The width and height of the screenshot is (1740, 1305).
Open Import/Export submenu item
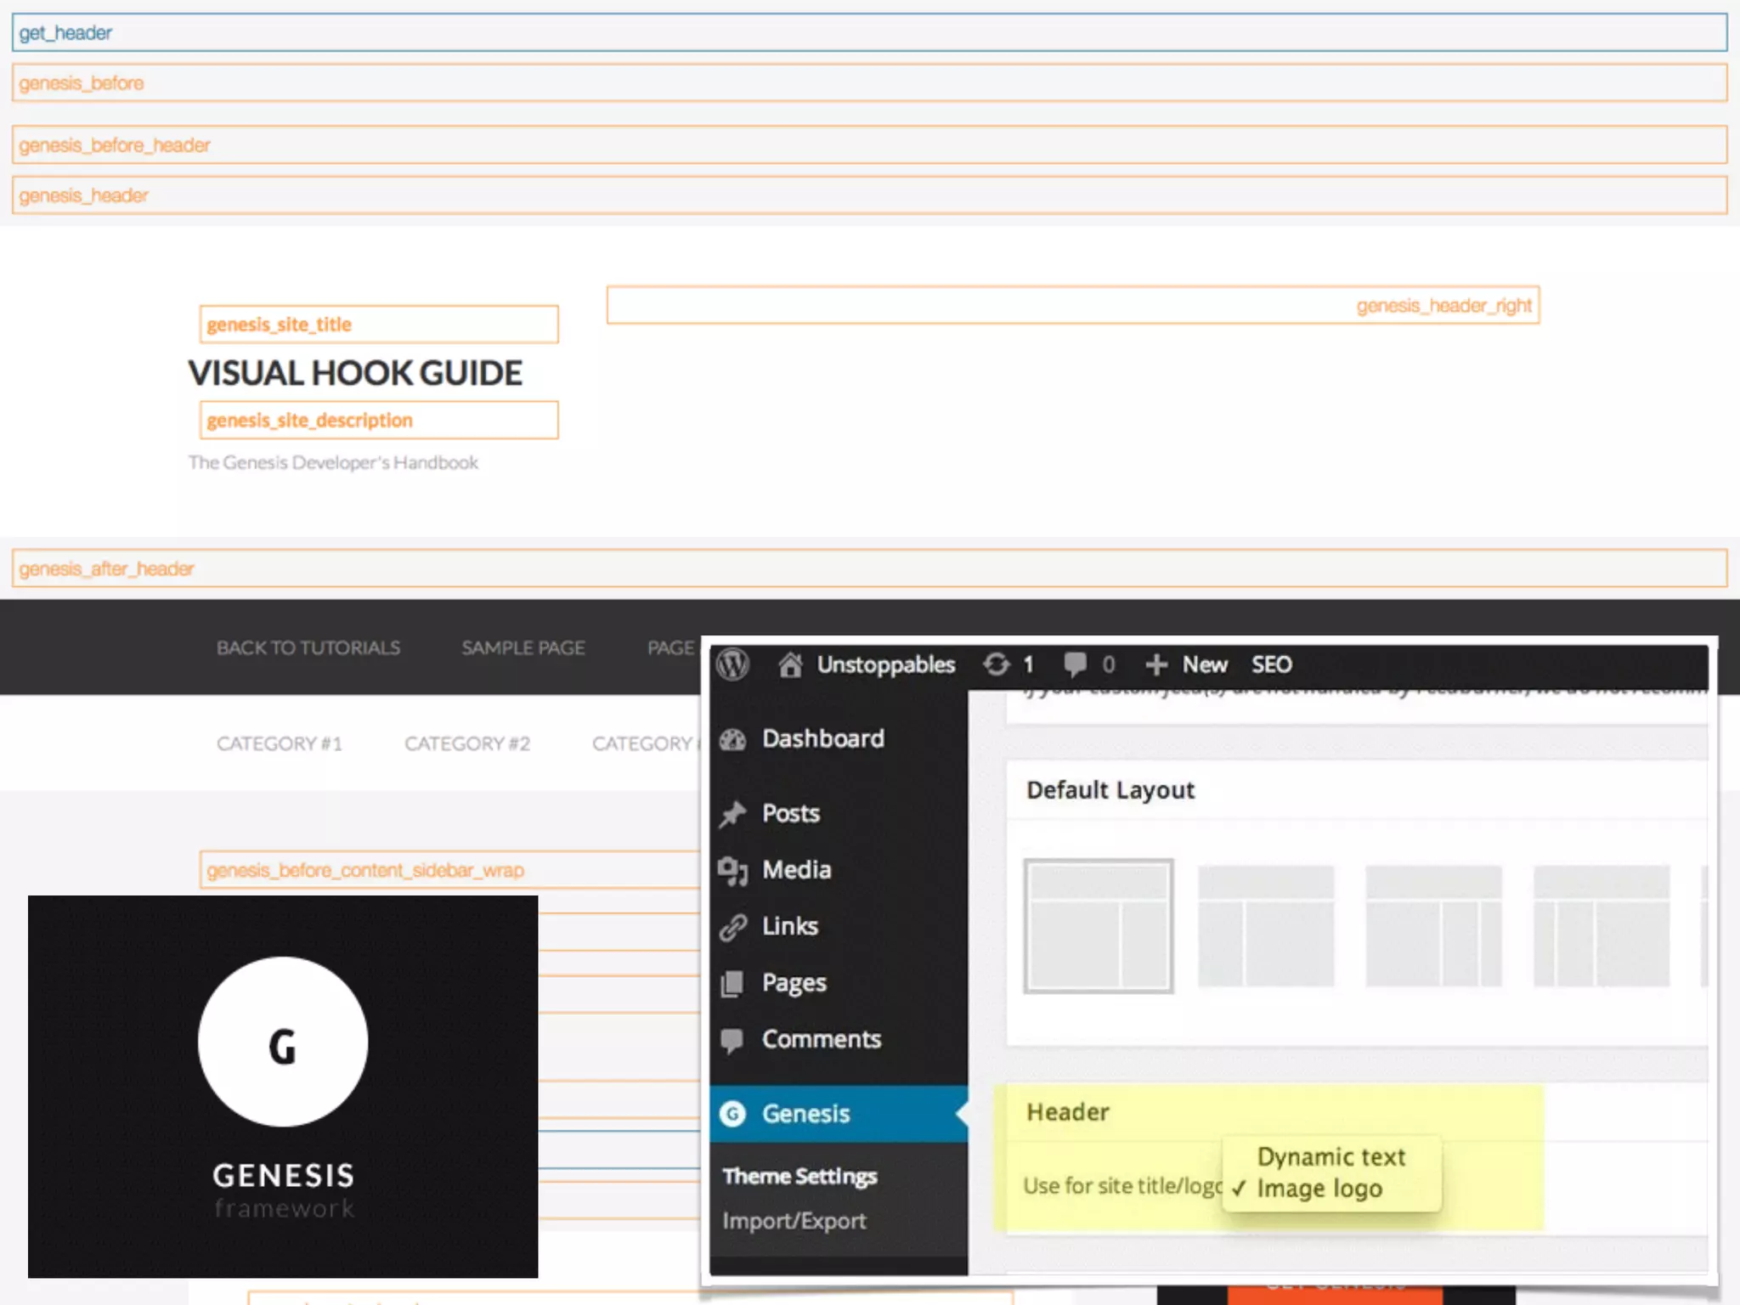coord(794,1221)
